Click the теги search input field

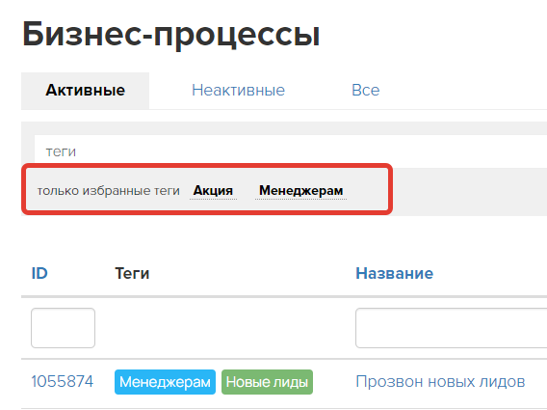click(x=291, y=151)
